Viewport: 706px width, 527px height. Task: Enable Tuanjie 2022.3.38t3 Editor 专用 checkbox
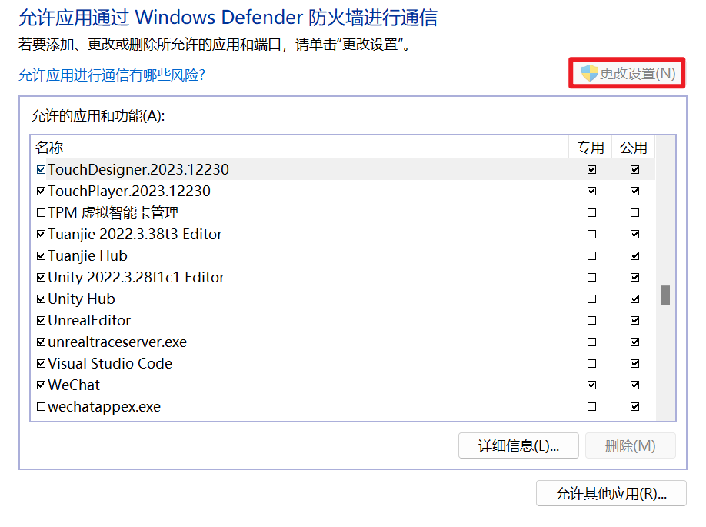(x=591, y=234)
